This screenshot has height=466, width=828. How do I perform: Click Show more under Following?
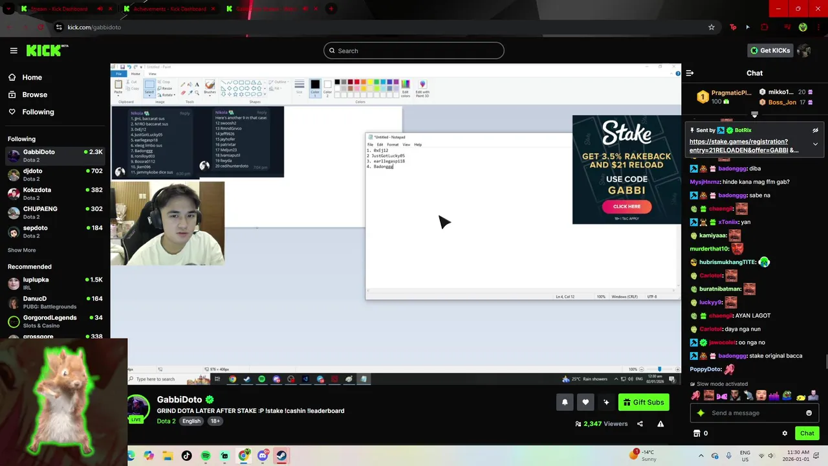point(22,250)
